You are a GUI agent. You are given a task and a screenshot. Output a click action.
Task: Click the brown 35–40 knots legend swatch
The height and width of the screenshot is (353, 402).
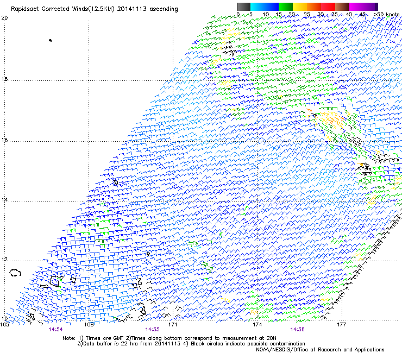click(342, 7)
